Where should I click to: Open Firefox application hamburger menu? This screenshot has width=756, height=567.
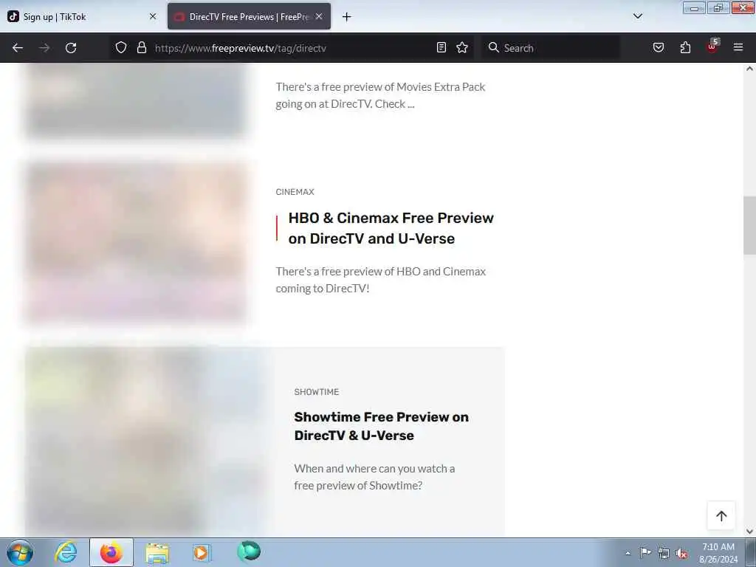(738, 47)
